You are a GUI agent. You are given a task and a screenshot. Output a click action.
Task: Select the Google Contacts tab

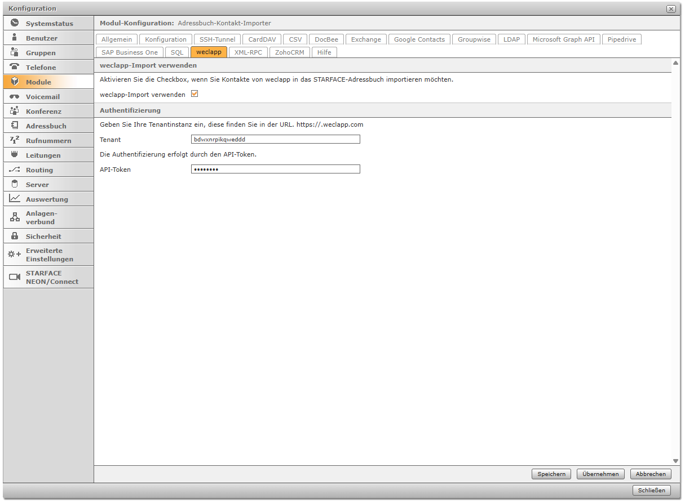tap(419, 39)
